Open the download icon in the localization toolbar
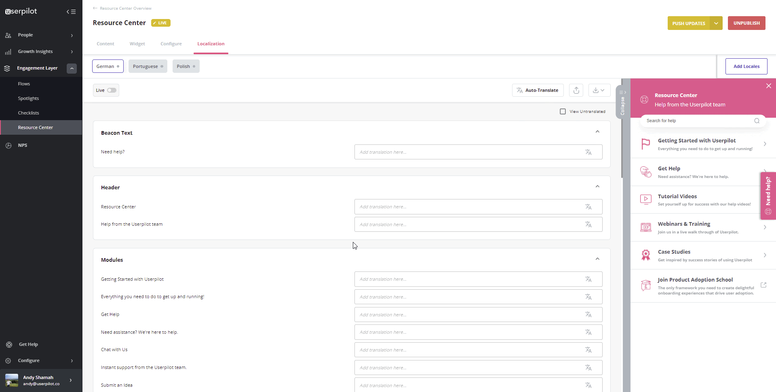The width and height of the screenshot is (776, 392). coord(599,90)
